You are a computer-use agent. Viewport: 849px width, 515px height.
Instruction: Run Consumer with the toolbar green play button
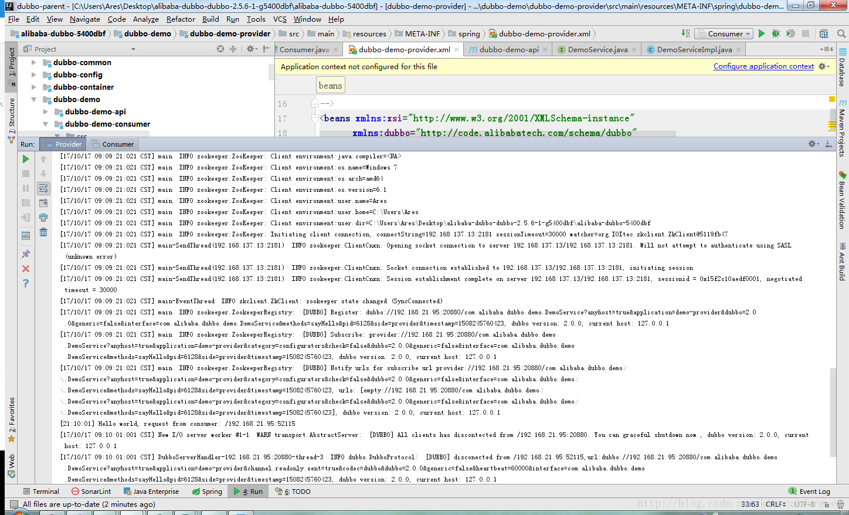[x=762, y=33]
